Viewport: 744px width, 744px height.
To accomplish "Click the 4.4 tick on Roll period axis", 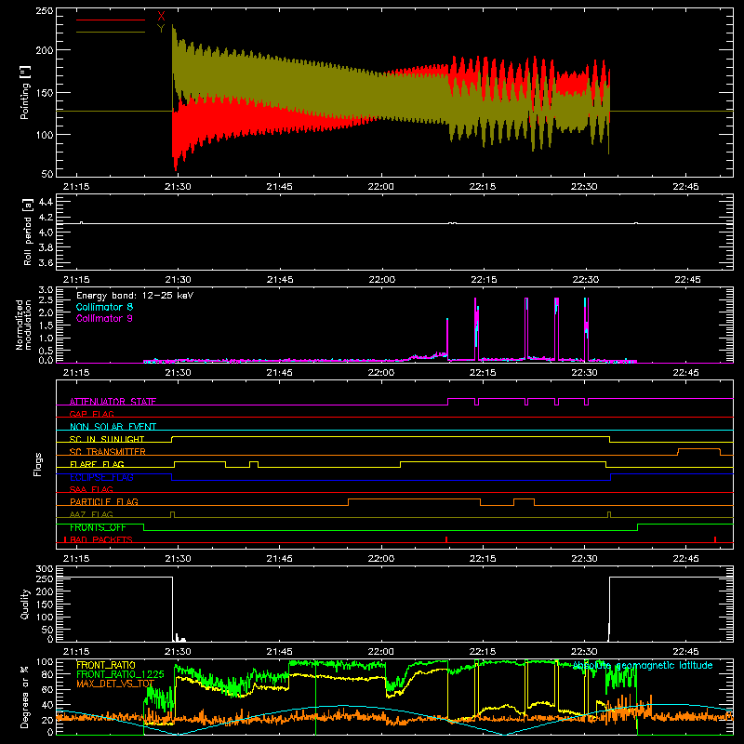I will [x=45, y=202].
